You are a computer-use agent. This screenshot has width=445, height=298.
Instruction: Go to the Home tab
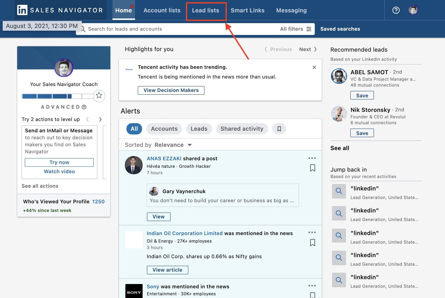pos(123,10)
